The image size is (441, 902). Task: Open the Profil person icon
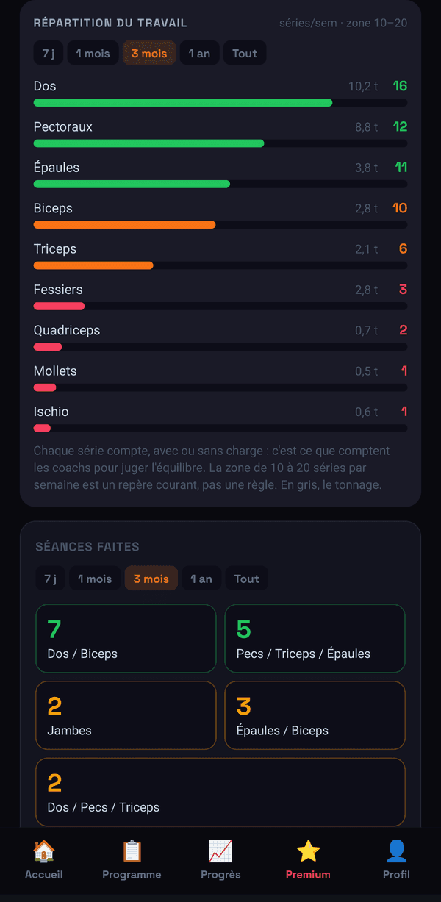pyautogui.click(x=396, y=851)
